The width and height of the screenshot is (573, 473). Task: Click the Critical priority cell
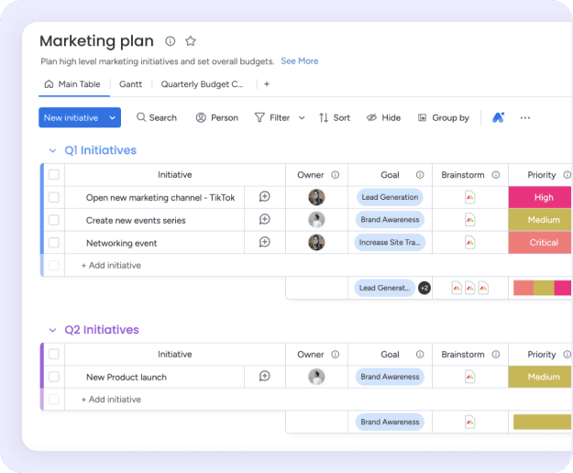pyautogui.click(x=543, y=243)
